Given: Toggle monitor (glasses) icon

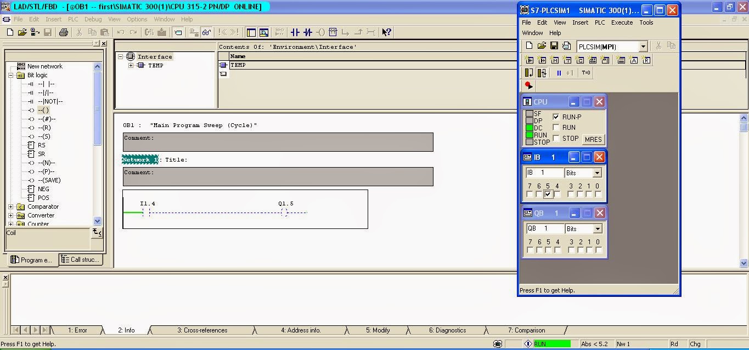Looking at the screenshot, I should click(206, 32).
